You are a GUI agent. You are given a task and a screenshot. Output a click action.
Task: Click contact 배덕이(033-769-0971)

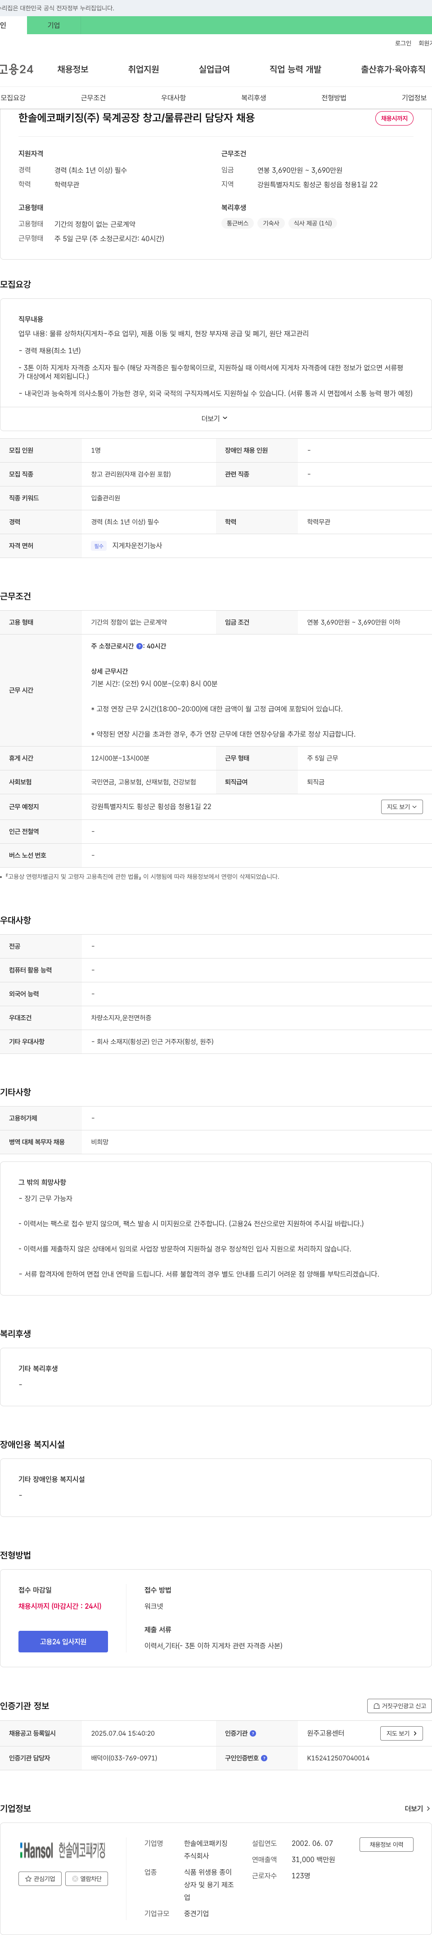click(124, 1758)
